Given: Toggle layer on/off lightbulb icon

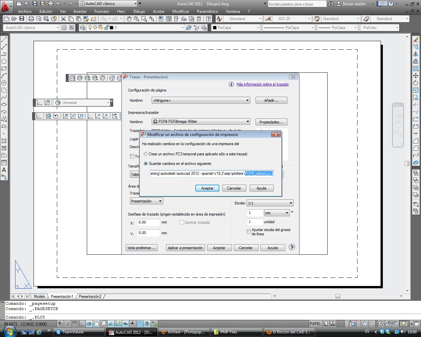Looking at the screenshot, I should (x=90, y=28).
